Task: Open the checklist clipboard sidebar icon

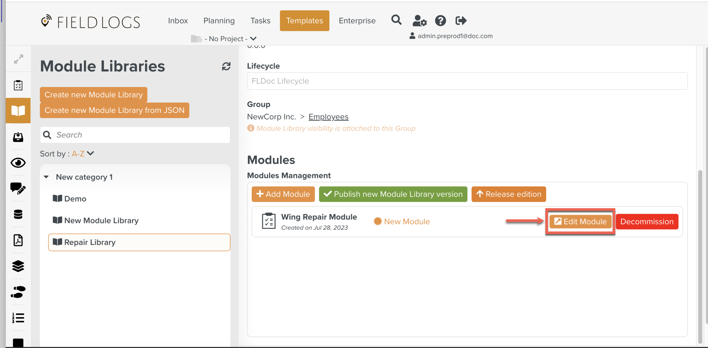Action: (18, 85)
